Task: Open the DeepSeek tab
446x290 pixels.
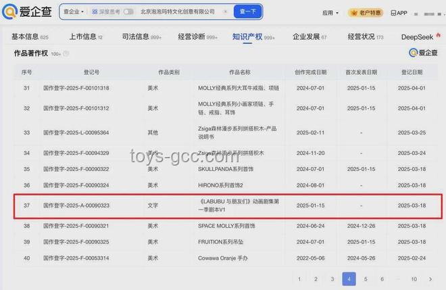Action: click(420, 37)
